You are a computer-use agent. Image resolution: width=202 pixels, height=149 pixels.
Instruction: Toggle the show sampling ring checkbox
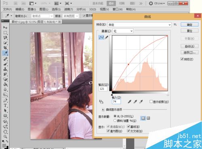point(84,16)
